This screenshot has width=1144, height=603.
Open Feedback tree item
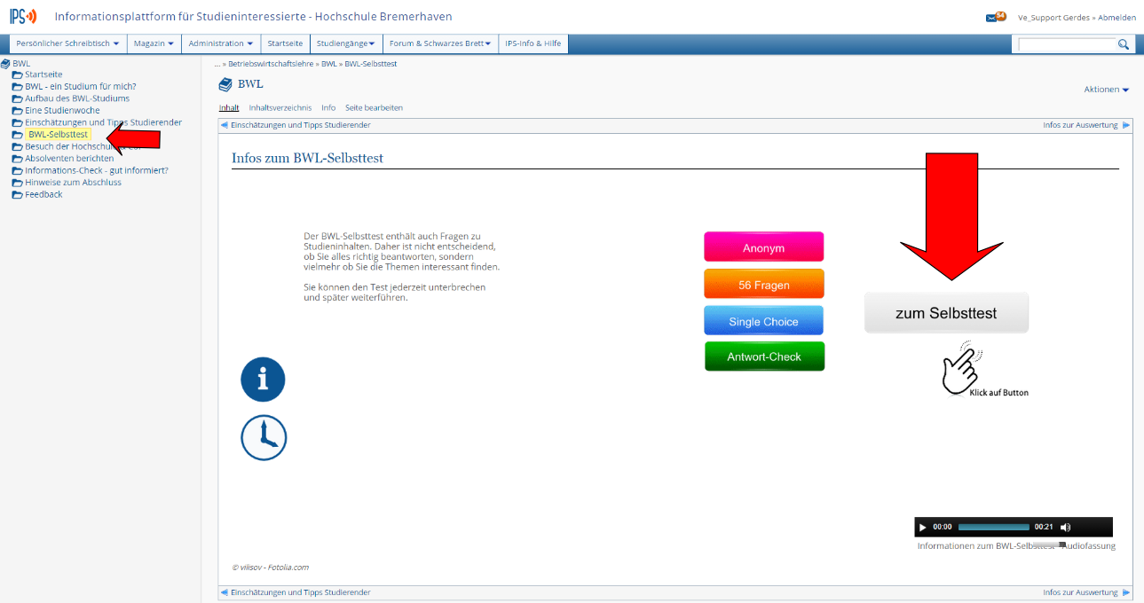click(x=43, y=194)
